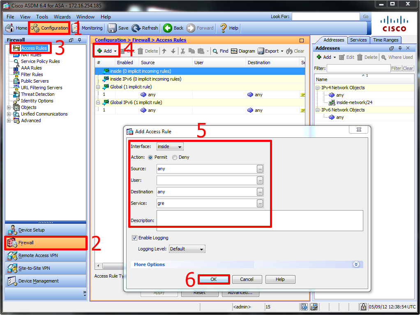Open Help from the toolbar
The width and height of the screenshot is (420, 315).
(229, 28)
